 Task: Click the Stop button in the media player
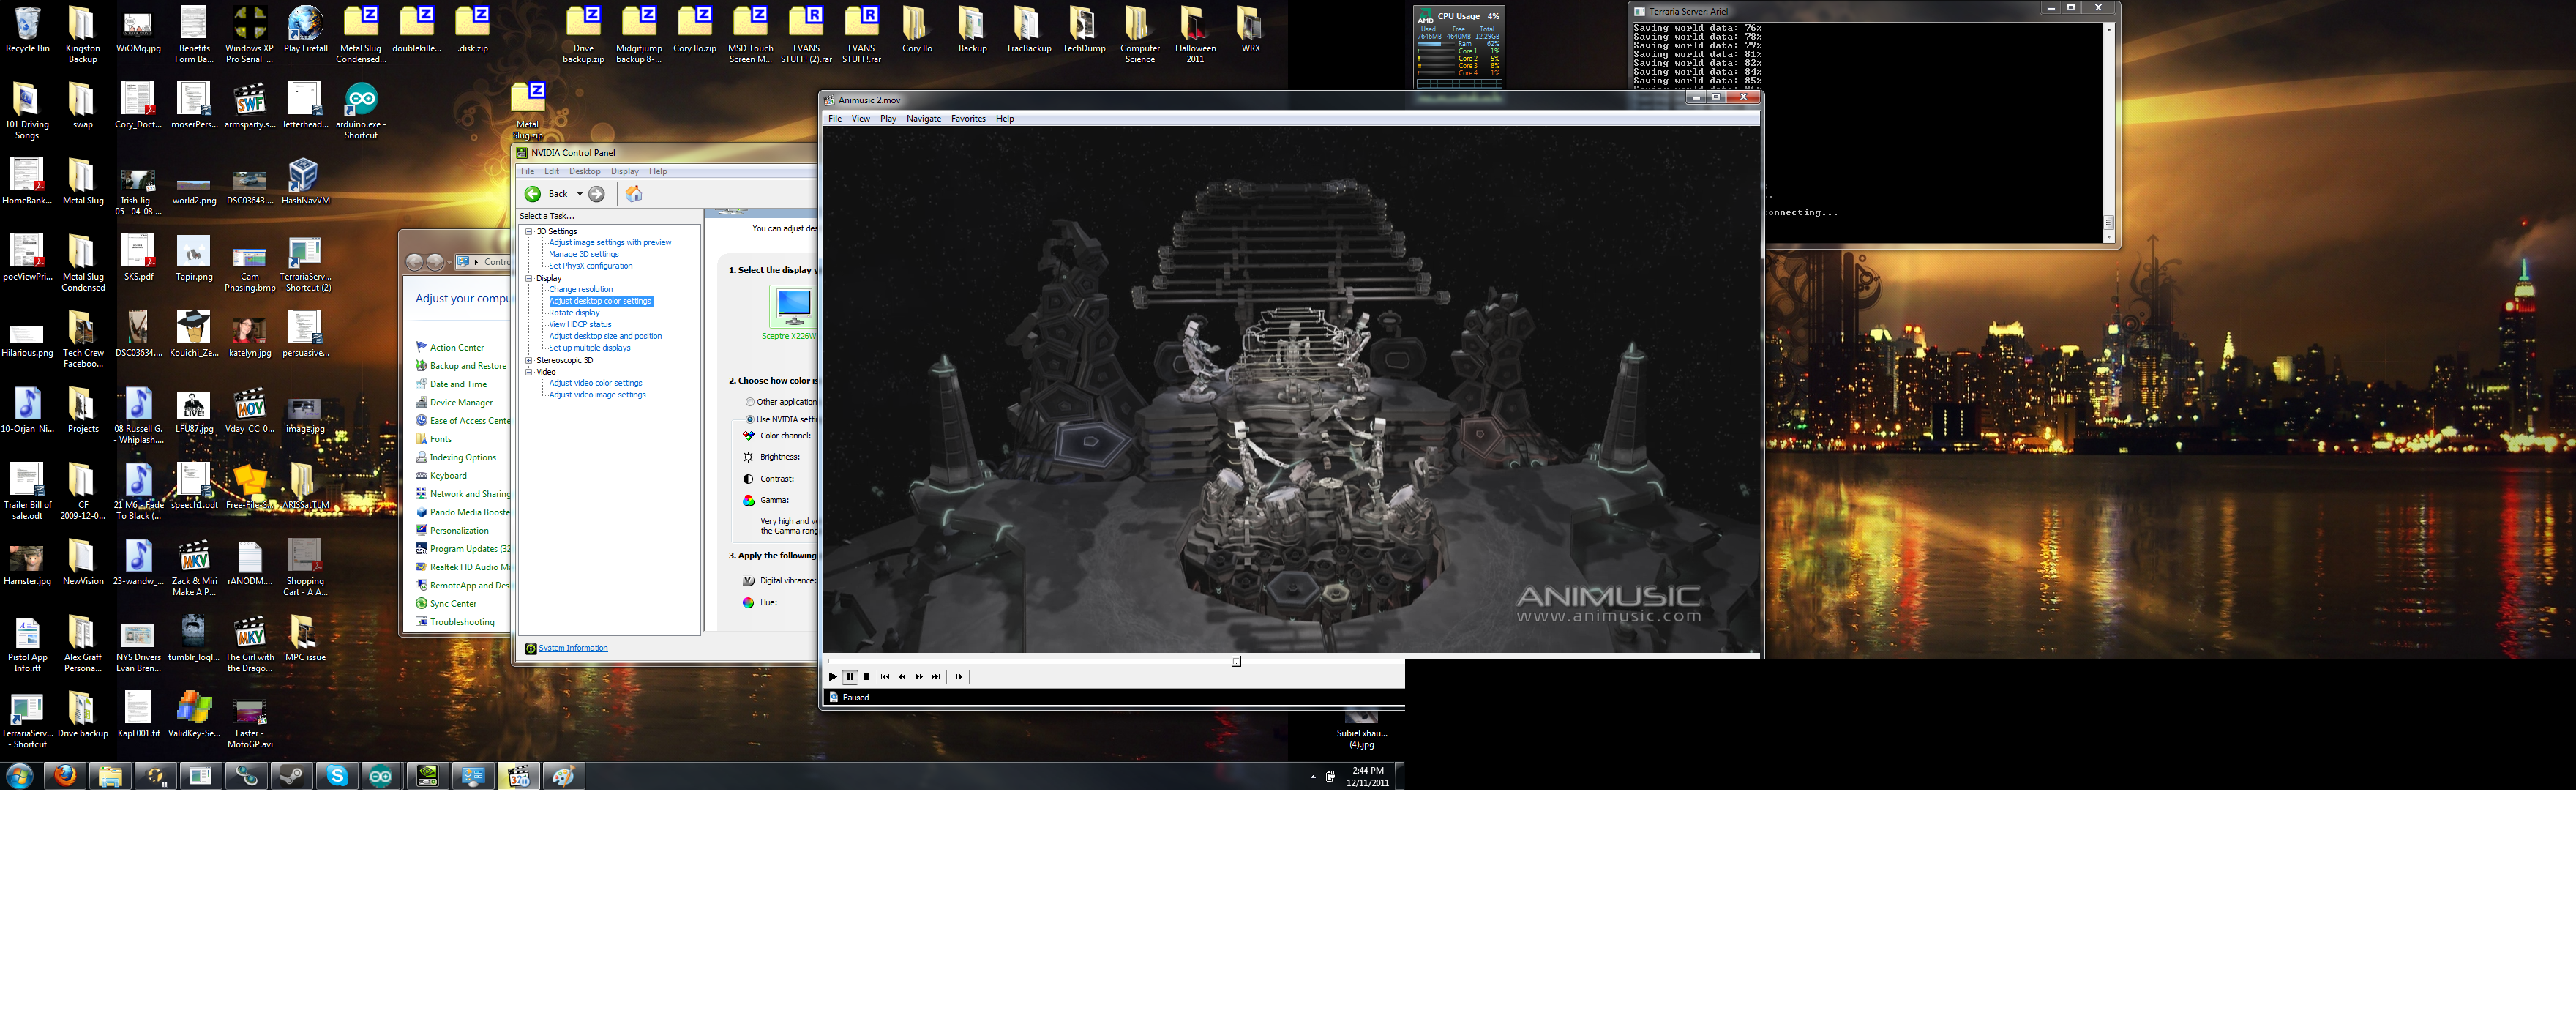tap(867, 677)
